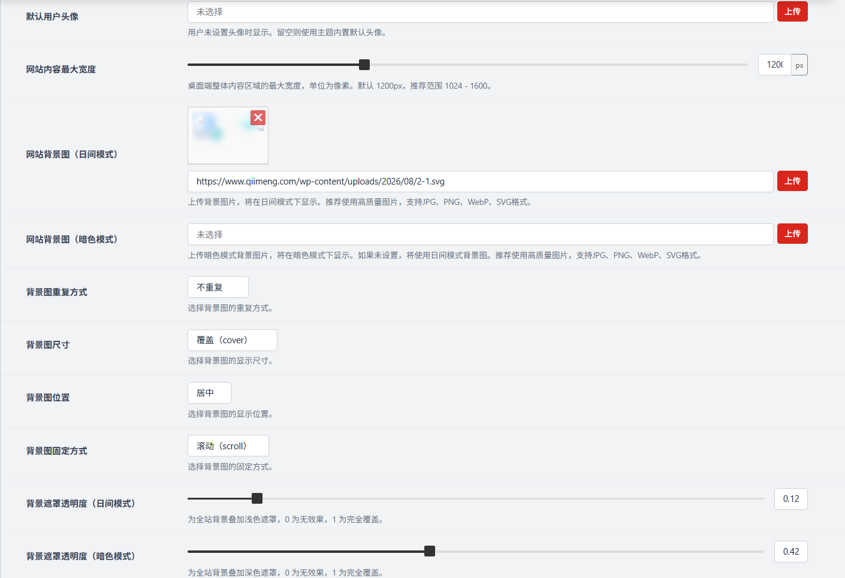Click the hint text 选择背景图的重复方式。
The height and width of the screenshot is (578, 845).
click(230, 308)
